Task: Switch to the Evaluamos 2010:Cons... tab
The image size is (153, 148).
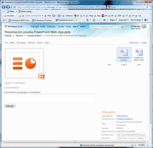Action: (x=20, y=20)
